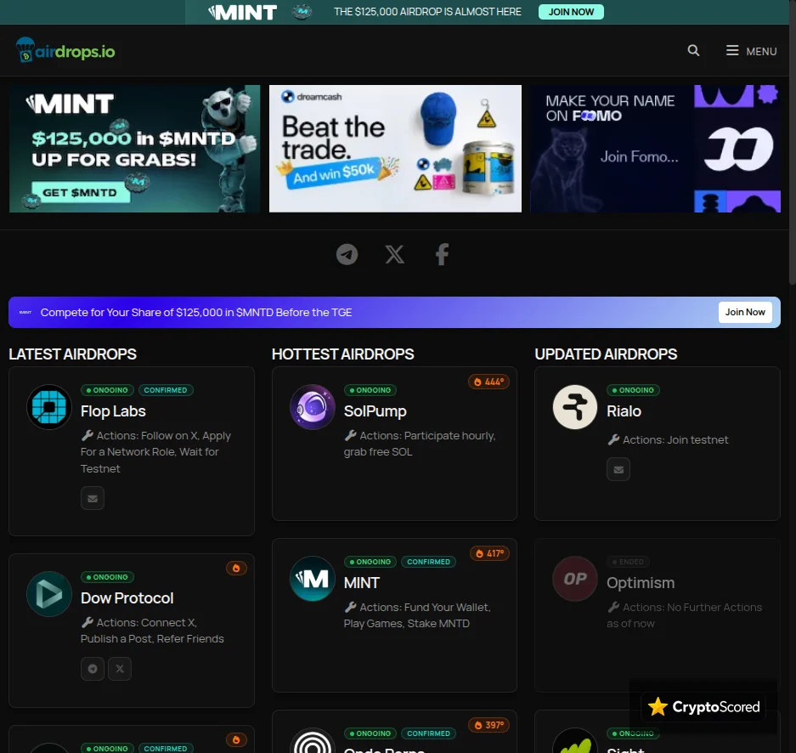
Task: Open the dreamcash Beat the trade ad
Action: tap(395, 148)
